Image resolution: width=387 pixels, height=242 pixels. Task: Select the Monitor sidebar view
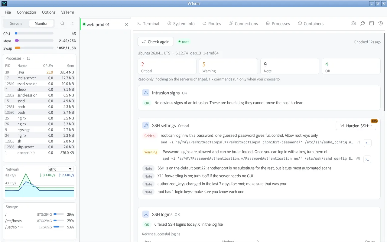pyautogui.click(x=41, y=23)
